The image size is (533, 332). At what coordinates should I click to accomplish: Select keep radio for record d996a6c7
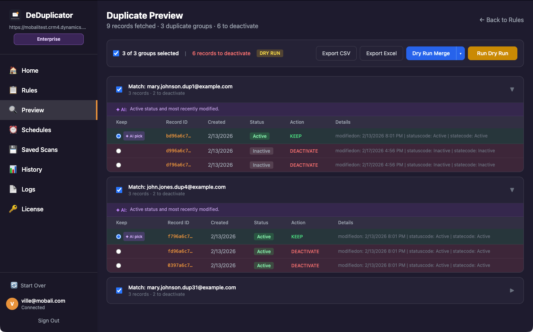click(x=118, y=151)
